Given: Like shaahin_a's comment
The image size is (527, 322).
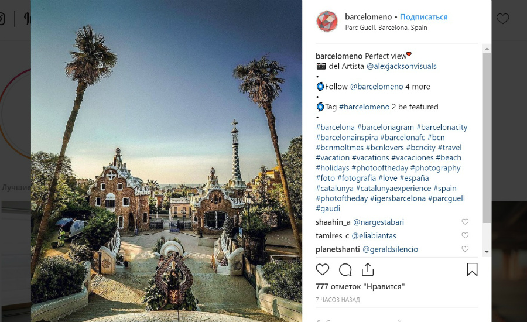Looking at the screenshot, I should click(x=465, y=222).
